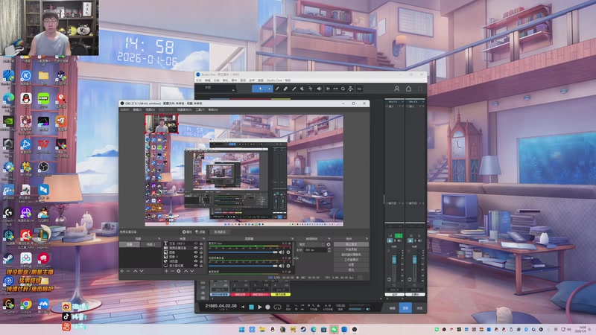The width and height of the screenshot is (596, 335).
Task: Pop out the OBS Controls dock header icon
Action: pos(367,239)
